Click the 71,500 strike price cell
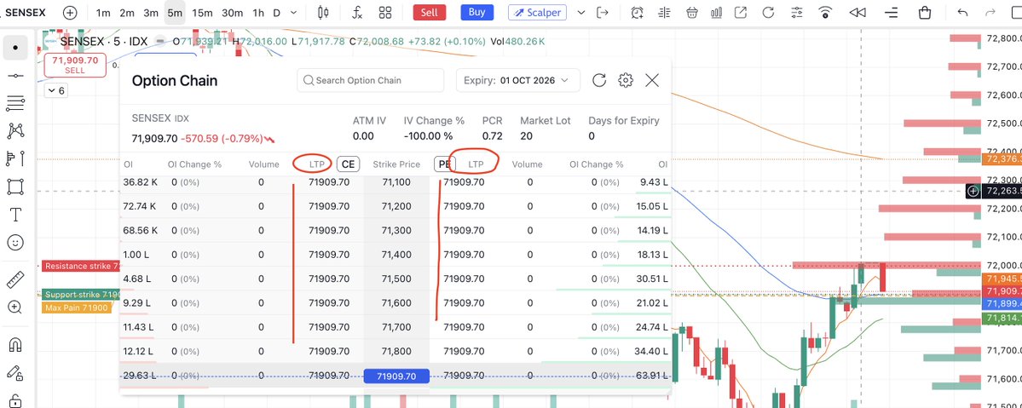This screenshot has height=408, width=1022. pyautogui.click(x=396, y=279)
